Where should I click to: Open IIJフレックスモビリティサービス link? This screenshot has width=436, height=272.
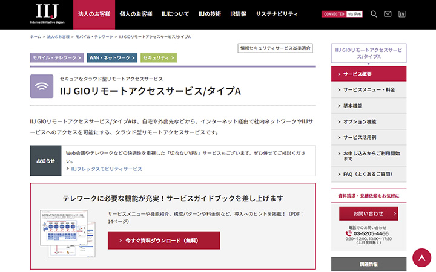(x=107, y=169)
